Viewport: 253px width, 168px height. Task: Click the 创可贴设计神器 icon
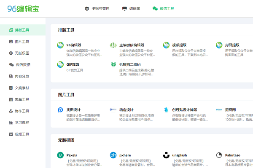point(166,110)
